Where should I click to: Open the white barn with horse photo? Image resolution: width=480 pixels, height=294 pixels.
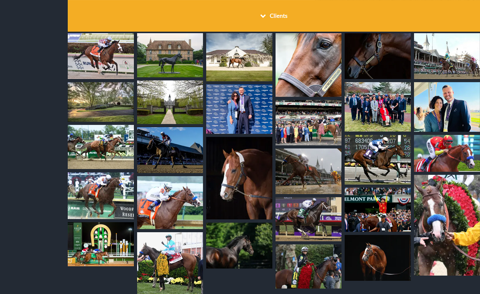tap(239, 57)
